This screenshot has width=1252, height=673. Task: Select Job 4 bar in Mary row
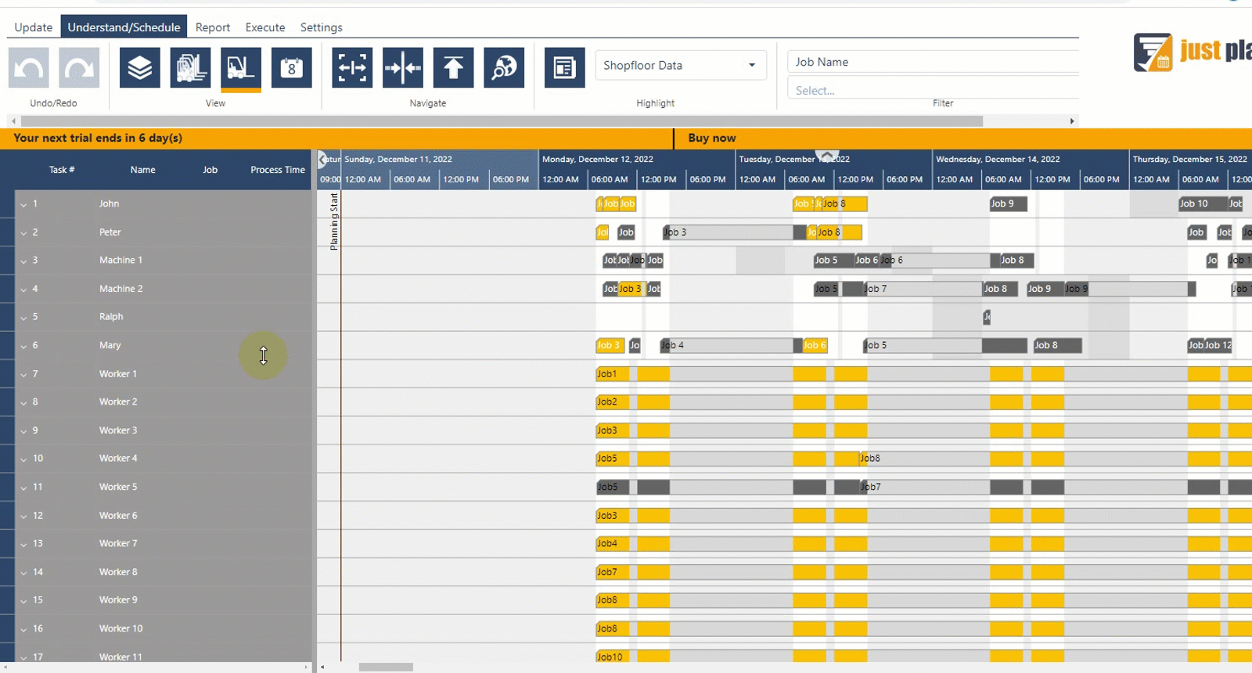pos(731,345)
